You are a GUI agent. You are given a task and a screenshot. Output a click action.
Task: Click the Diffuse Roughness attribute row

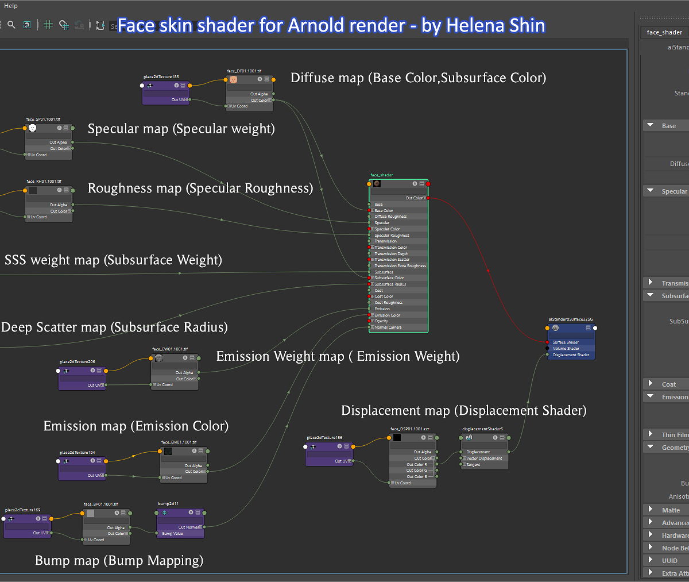point(398,217)
